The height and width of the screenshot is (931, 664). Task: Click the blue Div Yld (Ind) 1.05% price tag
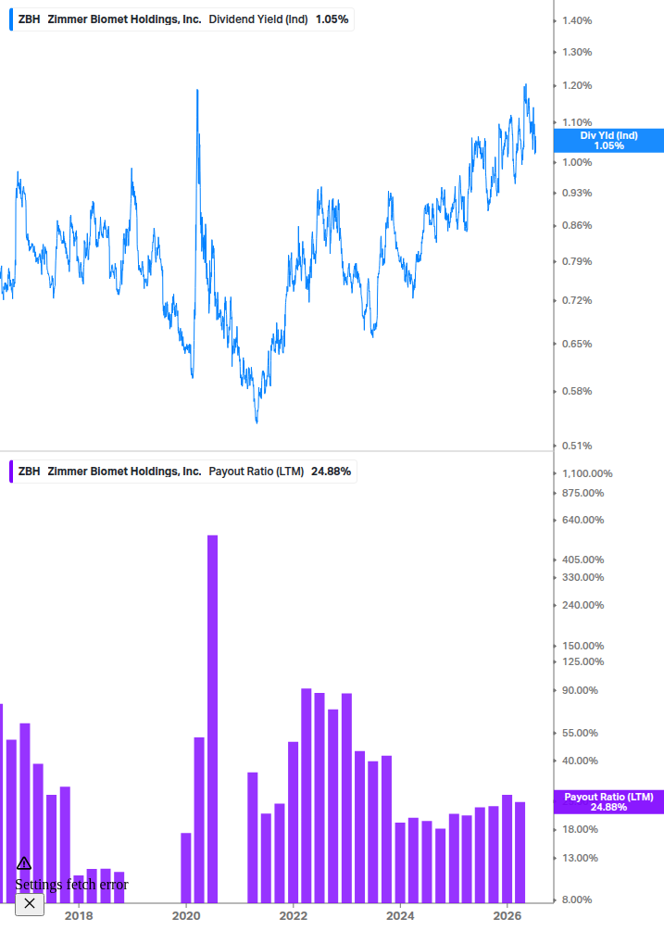click(x=608, y=141)
